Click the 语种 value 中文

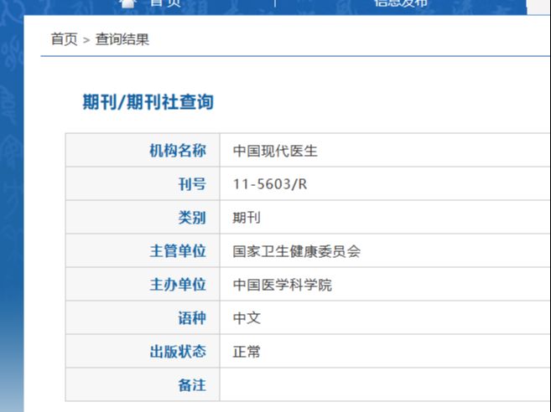click(247, 318)
